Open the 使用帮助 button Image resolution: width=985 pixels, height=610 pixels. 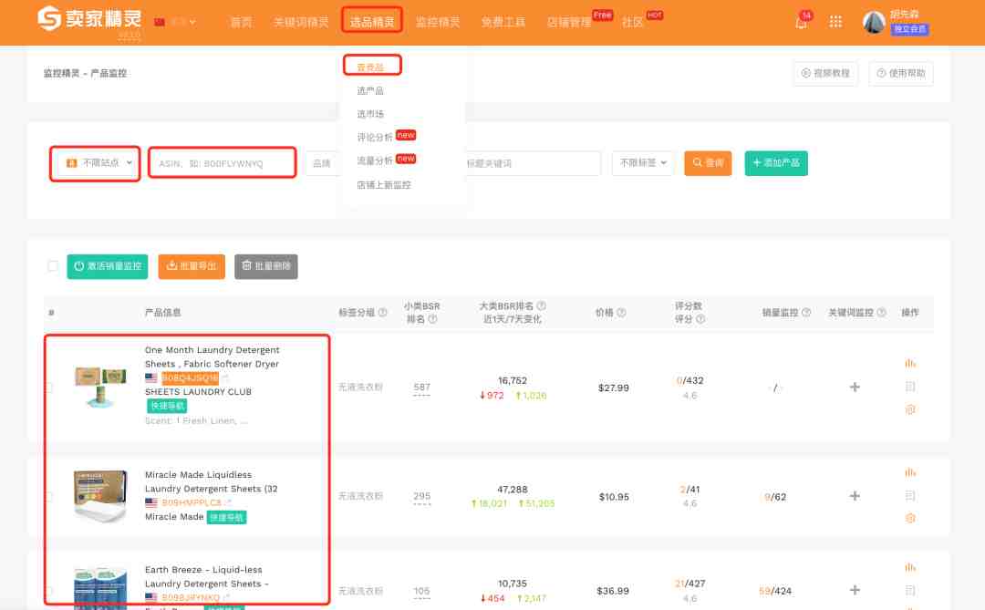click(901, 74)
